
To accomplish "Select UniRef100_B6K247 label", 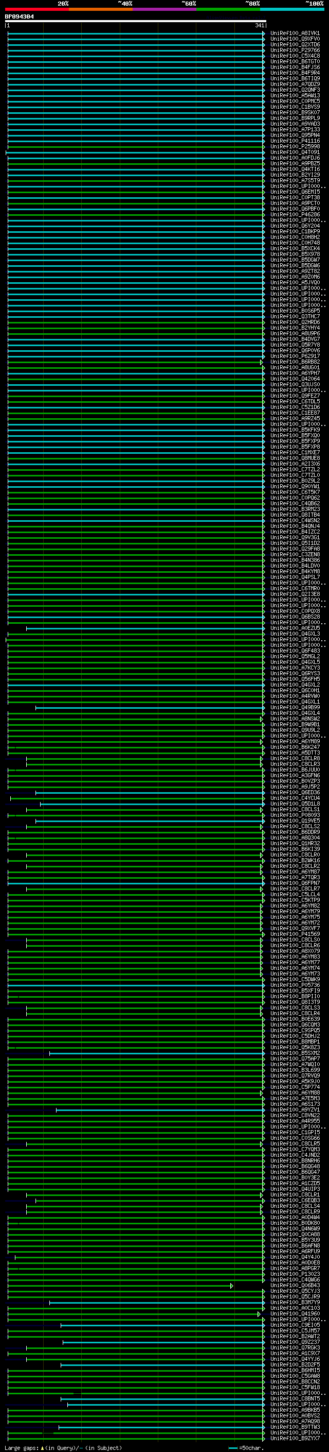I will (x=295, y=747).
